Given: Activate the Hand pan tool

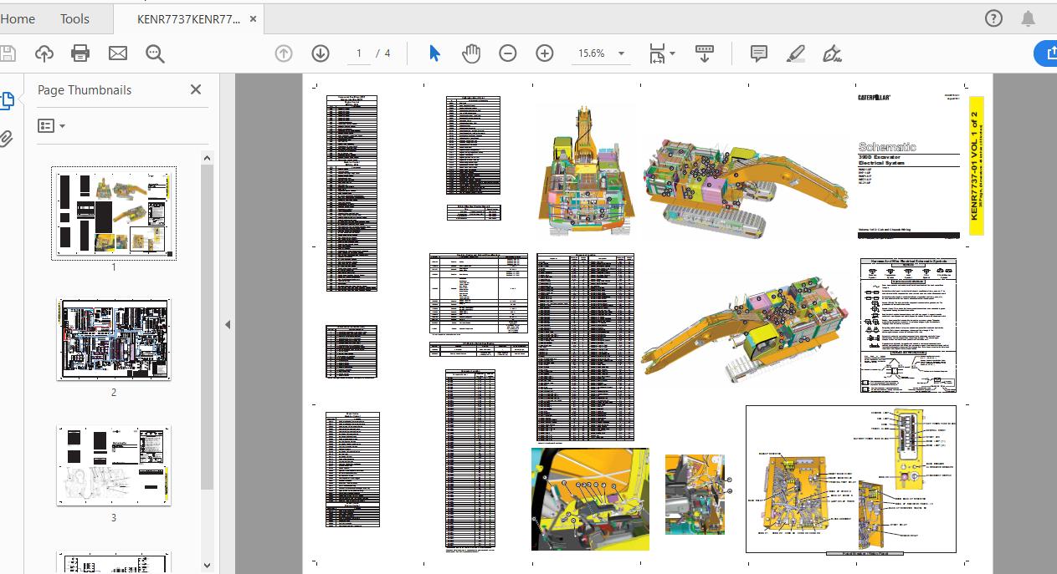Looking at the screenshot, I should (471, 53).
